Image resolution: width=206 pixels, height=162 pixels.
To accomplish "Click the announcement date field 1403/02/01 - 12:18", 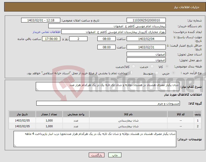I will (41, 20).
